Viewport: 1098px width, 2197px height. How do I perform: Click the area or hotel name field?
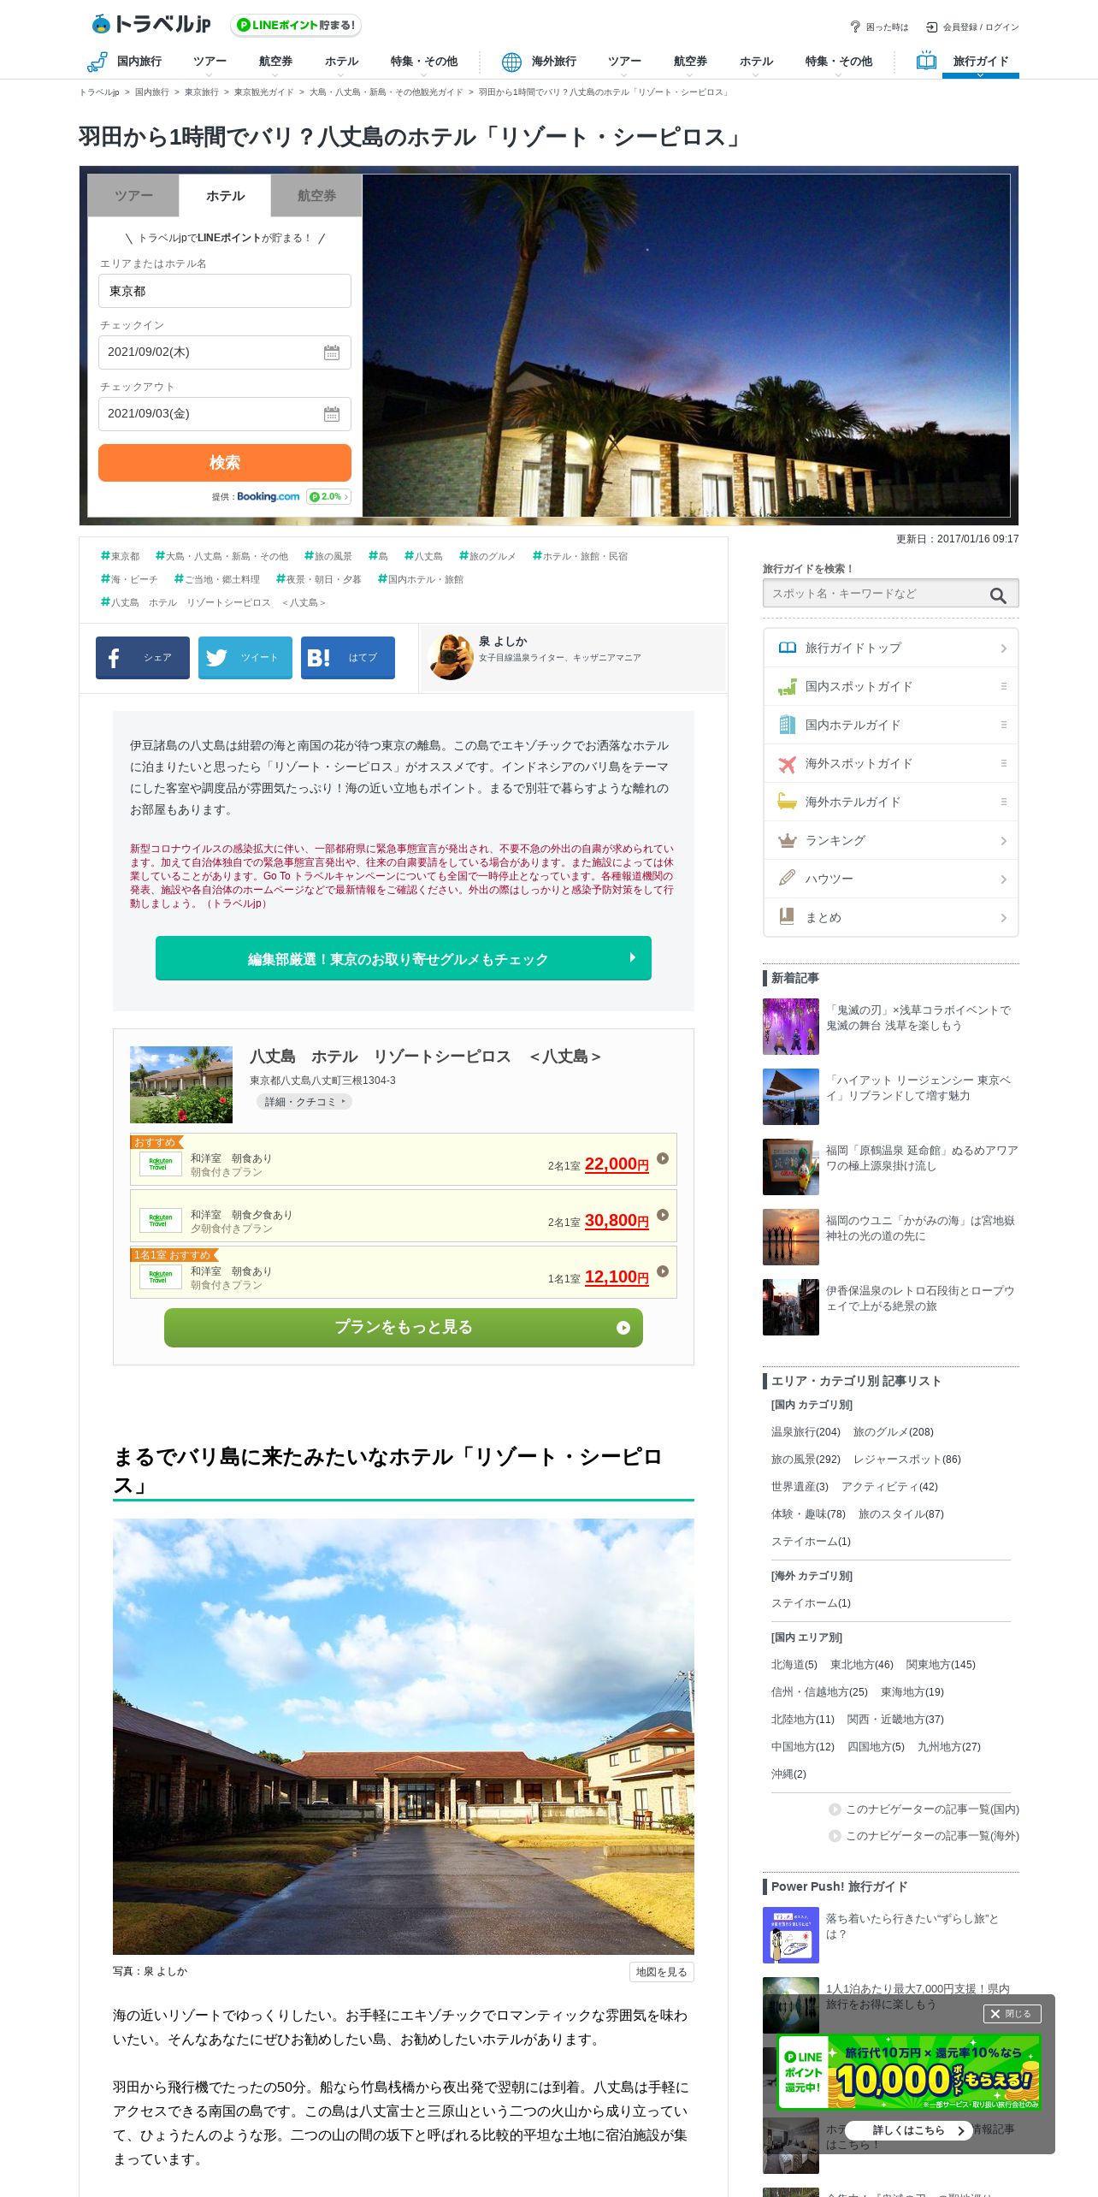225,291
